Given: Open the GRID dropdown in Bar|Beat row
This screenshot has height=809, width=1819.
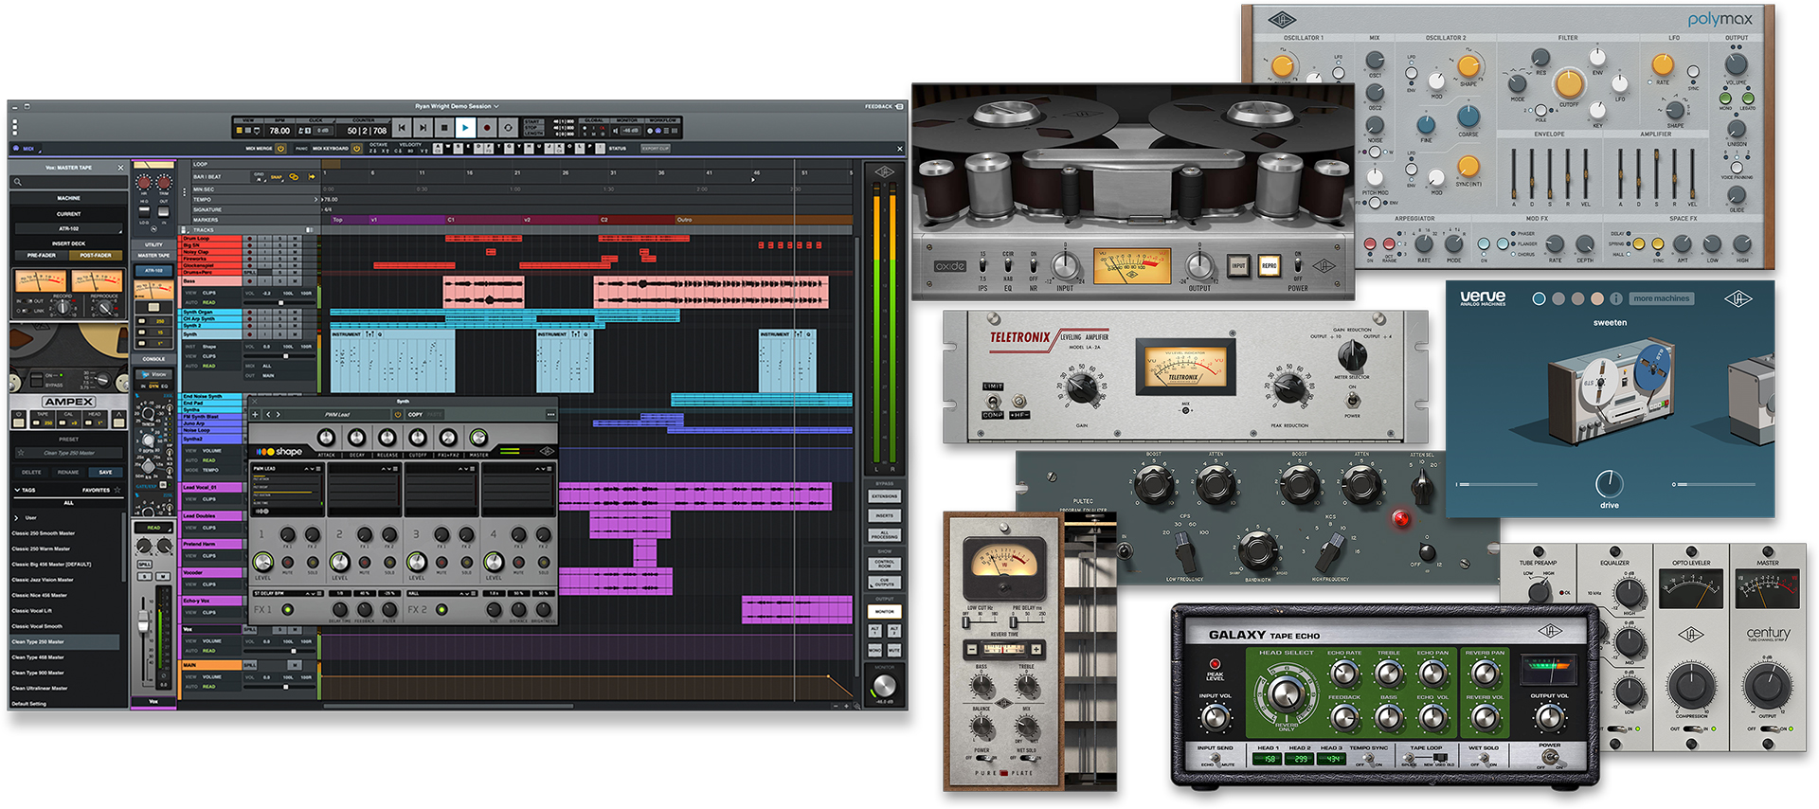Looking at the screenshot, I should point(259,177).
